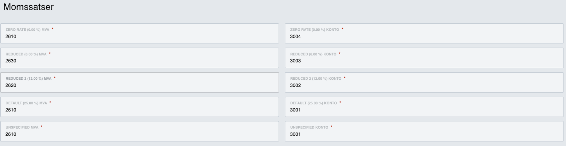The image size is (566, 146).
Task: Click value 3002 in Reduced 2 Konto
Action: [x=295, y=85]
